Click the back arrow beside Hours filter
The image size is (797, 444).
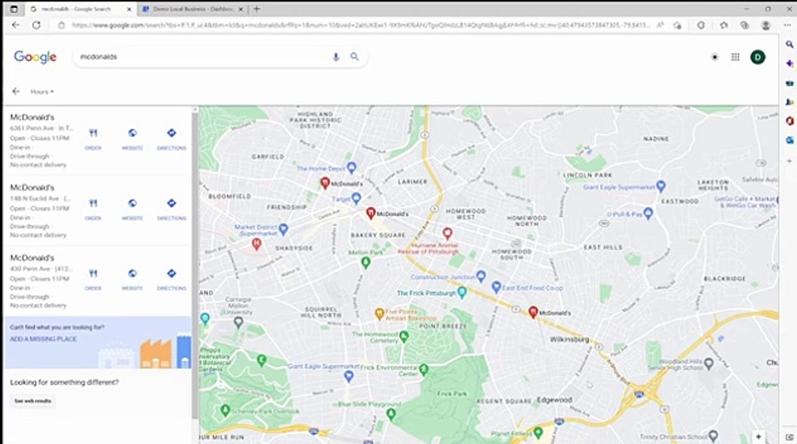[16, 91]
